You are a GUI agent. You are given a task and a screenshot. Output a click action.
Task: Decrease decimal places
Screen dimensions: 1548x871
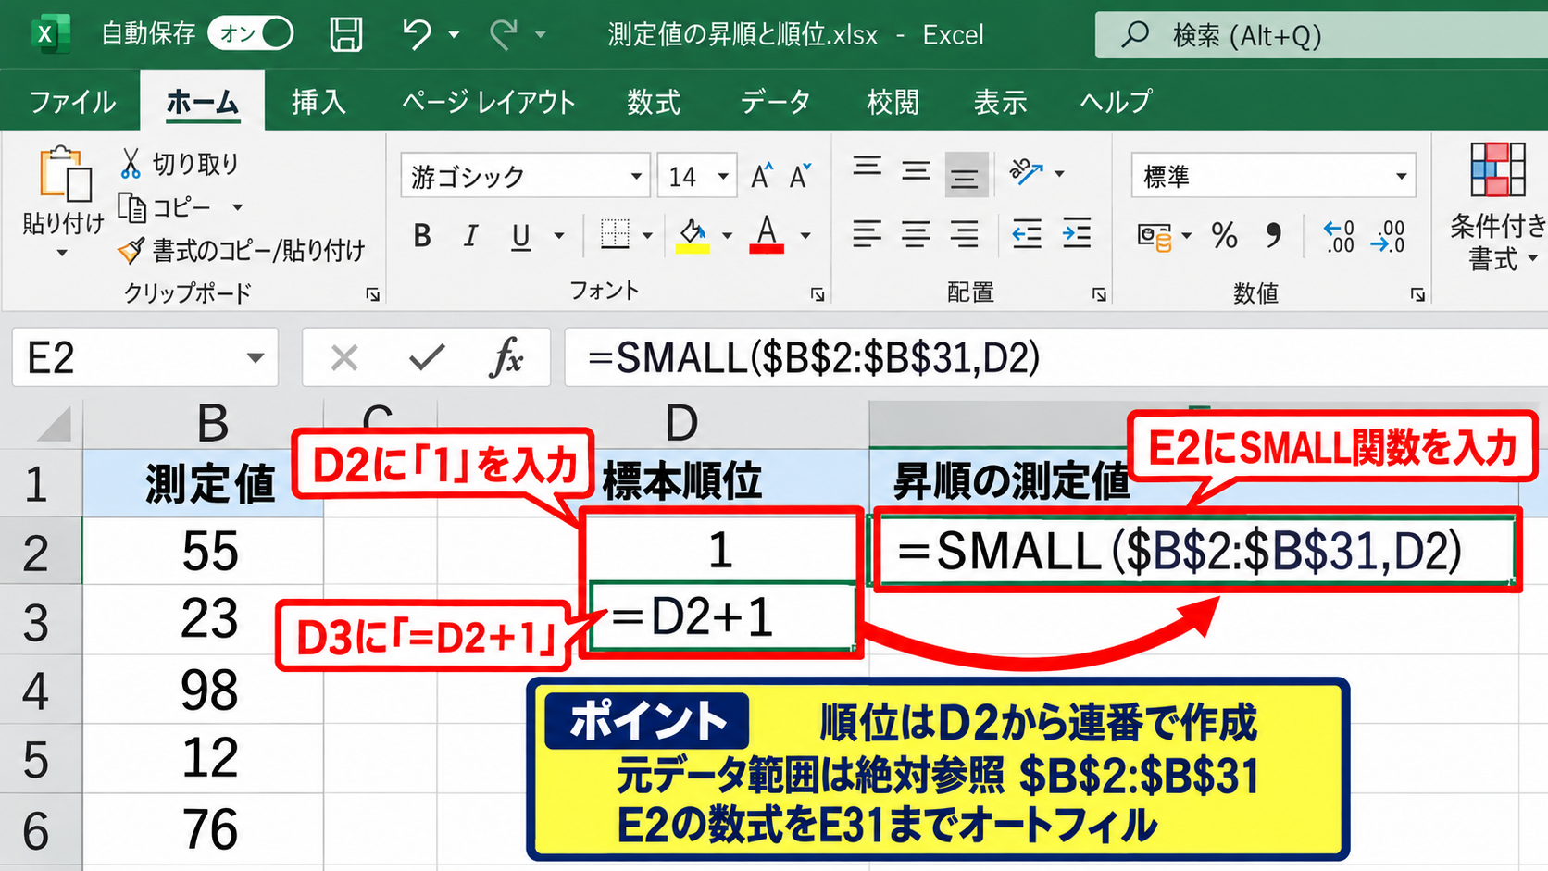point(1389,236)
